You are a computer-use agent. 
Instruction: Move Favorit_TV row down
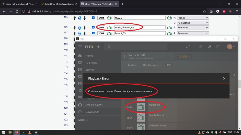click(x=85, y=33)
